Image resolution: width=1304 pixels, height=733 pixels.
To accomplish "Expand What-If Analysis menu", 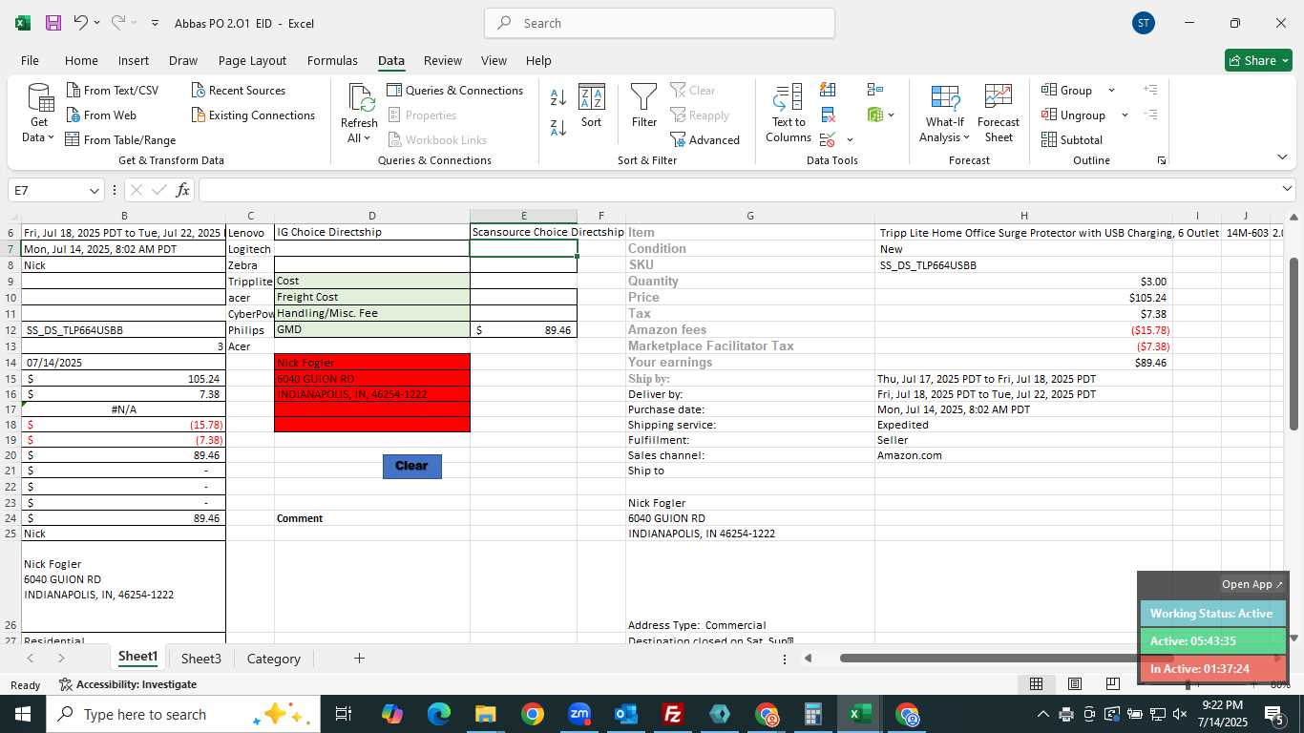I will point(944,114).
